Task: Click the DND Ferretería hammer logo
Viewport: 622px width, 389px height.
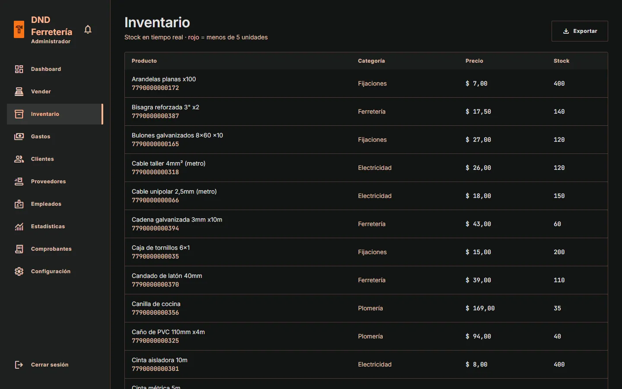Action: coord(19,29)
